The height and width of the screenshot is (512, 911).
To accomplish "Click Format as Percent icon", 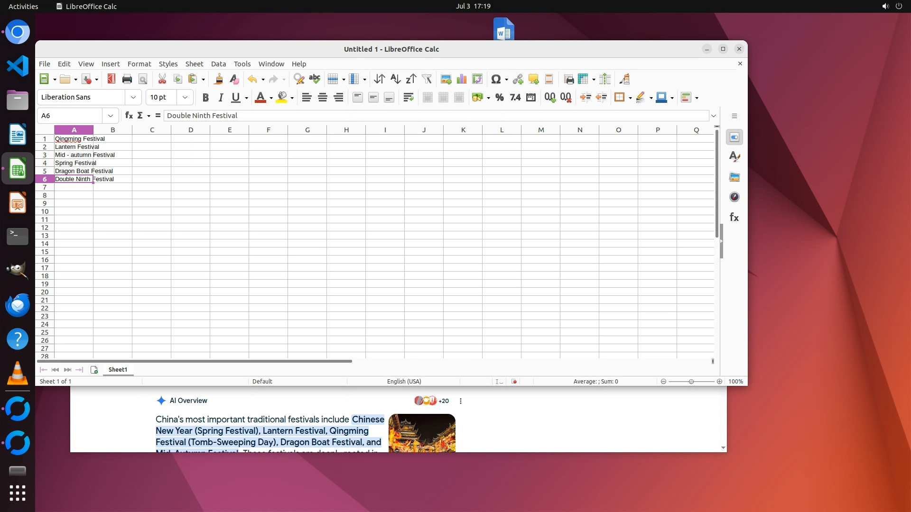I will pos(499,98).
